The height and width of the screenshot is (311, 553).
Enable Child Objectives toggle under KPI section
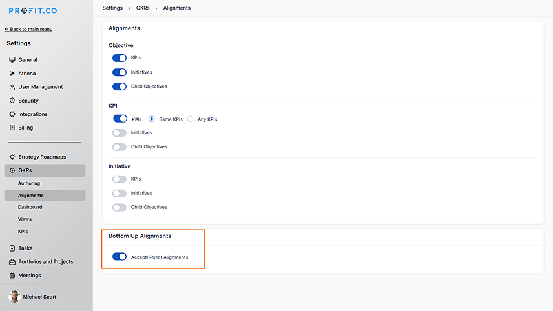120,147
